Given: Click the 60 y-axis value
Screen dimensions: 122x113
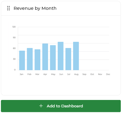Looking at the screenshot, I should pyautogui.click(x=14, y=48).
